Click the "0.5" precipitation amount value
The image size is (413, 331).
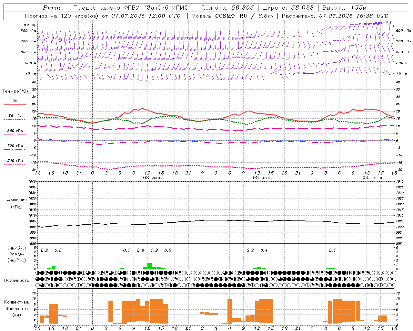coord(58,250)
